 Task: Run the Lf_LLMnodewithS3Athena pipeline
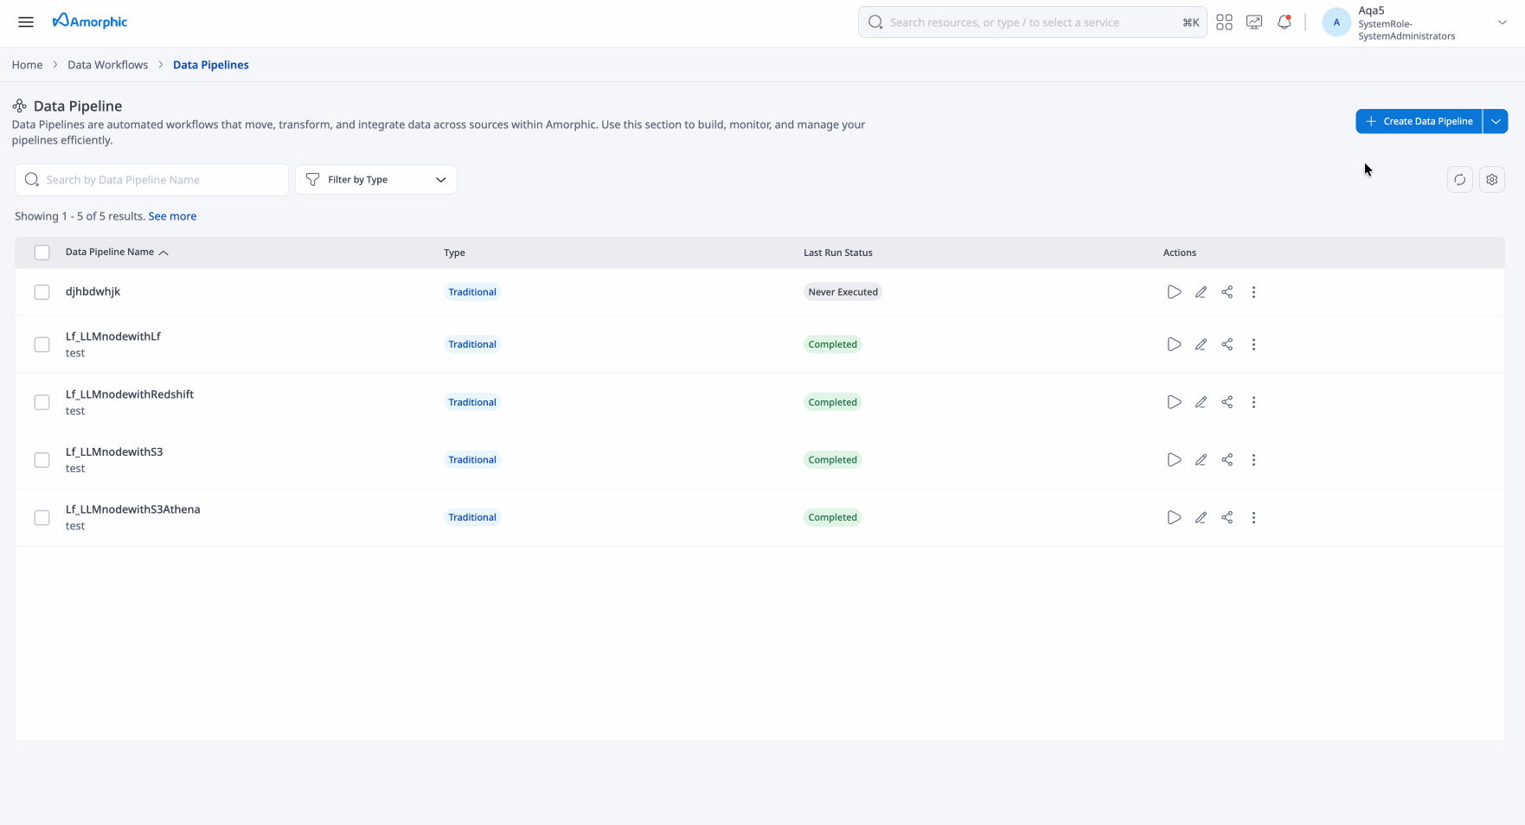coord(1174,517)
